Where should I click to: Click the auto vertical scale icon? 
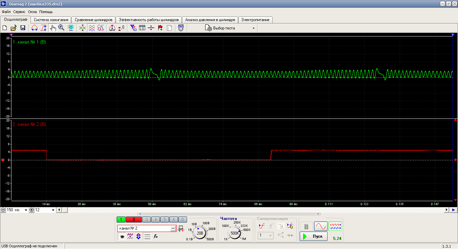(x=112, y=28)
